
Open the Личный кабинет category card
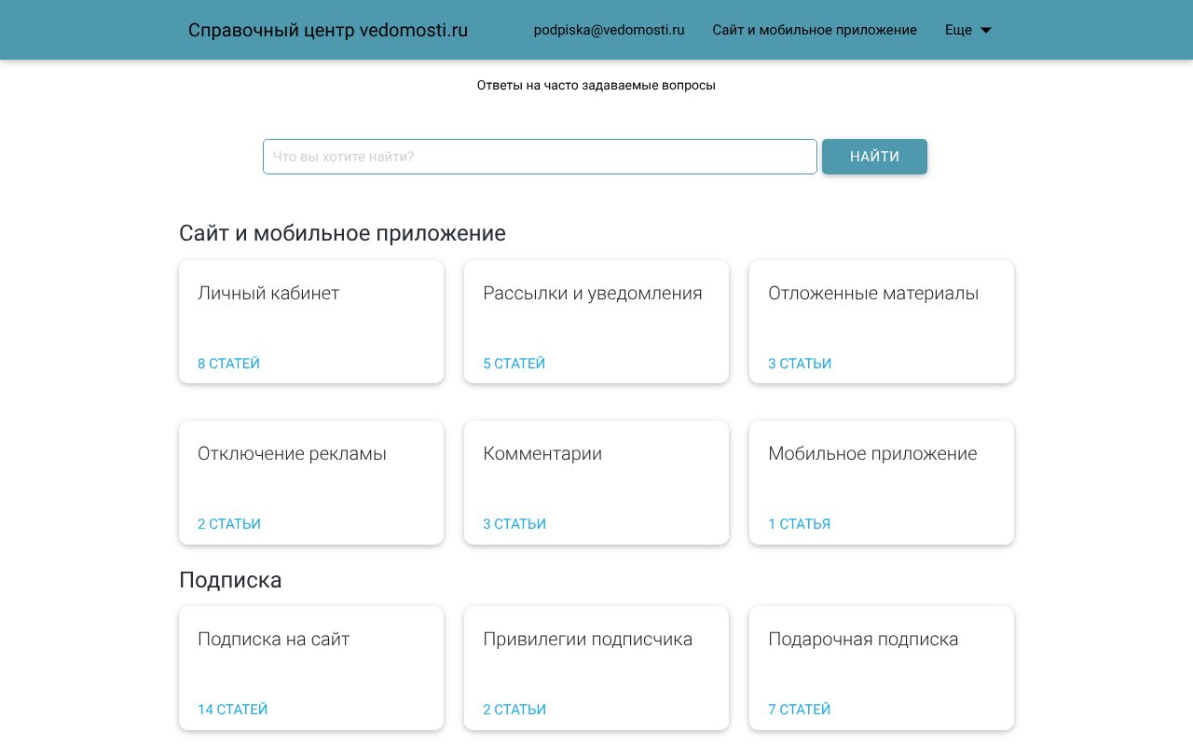point(311,322)
